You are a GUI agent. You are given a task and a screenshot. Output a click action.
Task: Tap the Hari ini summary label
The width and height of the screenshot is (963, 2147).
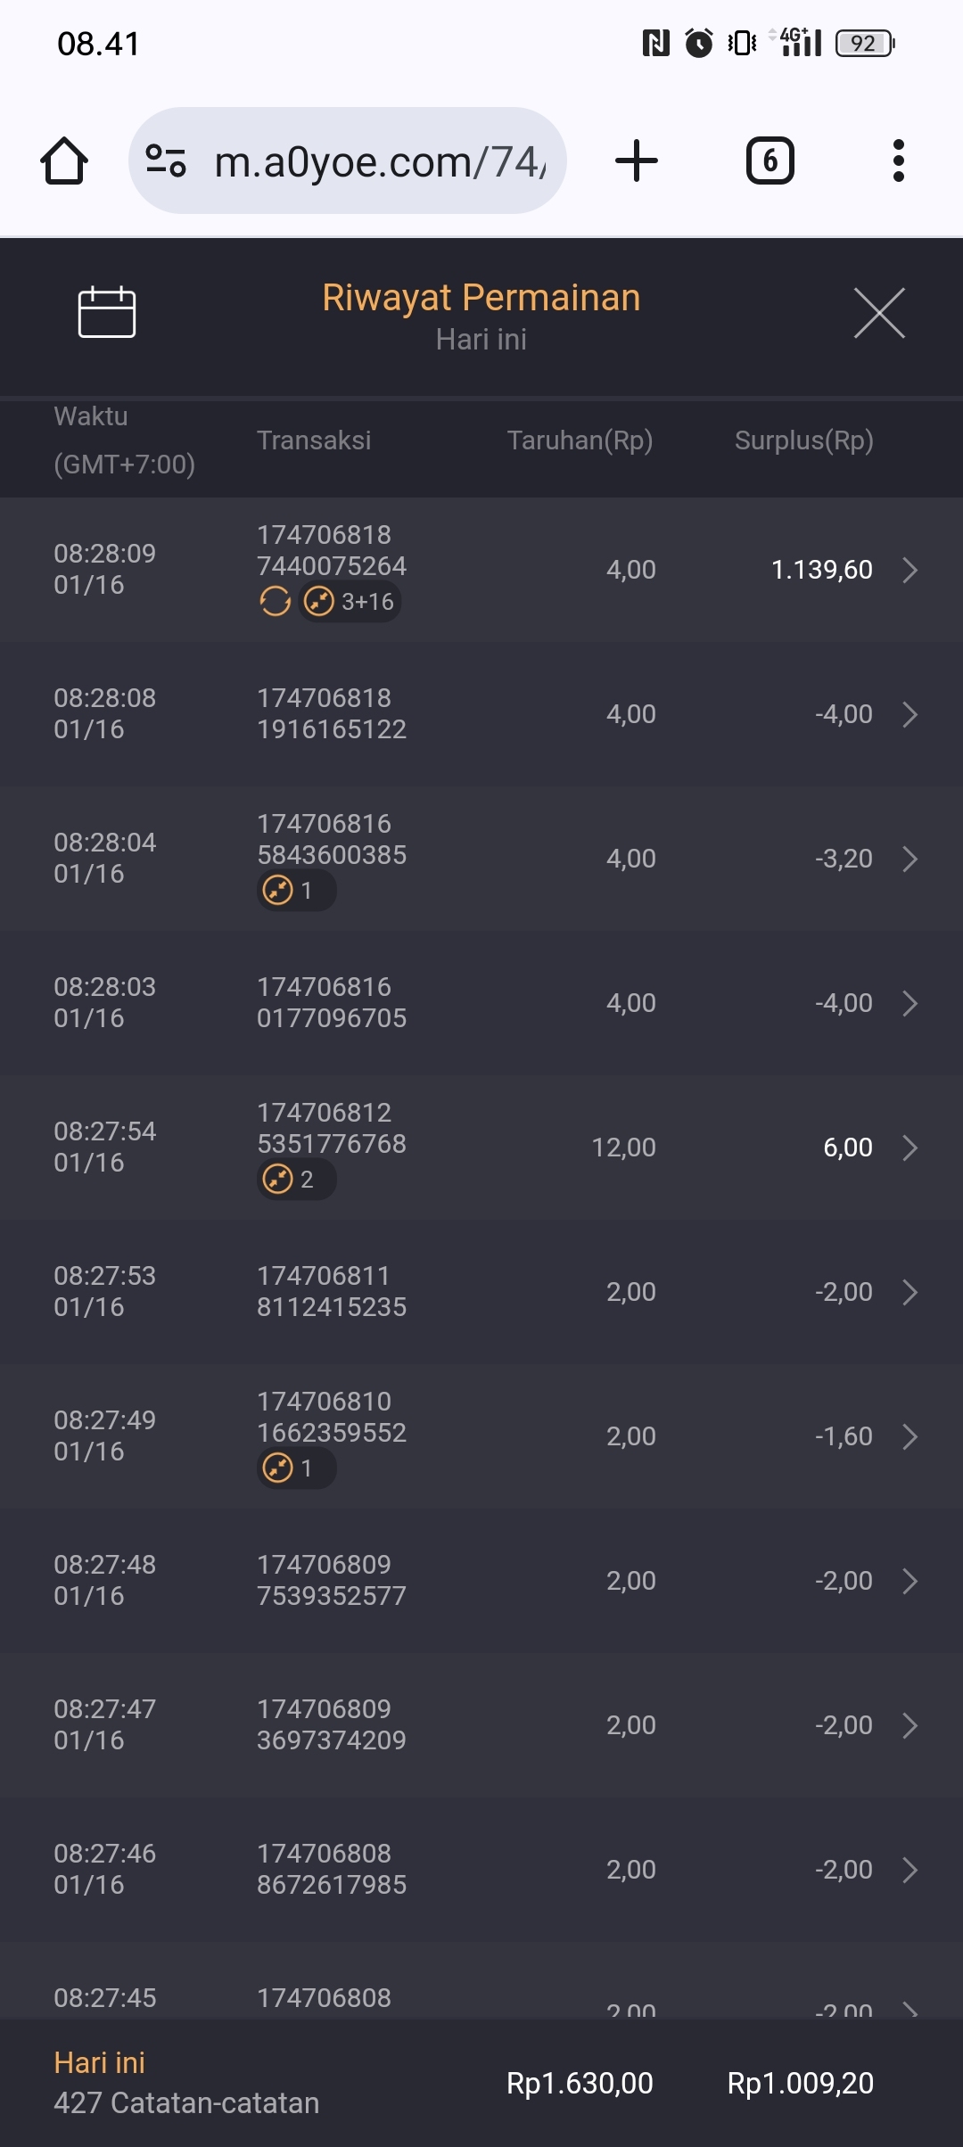pyautogui.click(x=100, y=2063)
